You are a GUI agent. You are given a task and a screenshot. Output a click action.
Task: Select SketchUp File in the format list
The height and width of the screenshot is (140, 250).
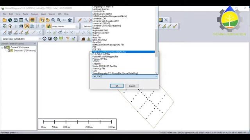click(x=123, y=68)
